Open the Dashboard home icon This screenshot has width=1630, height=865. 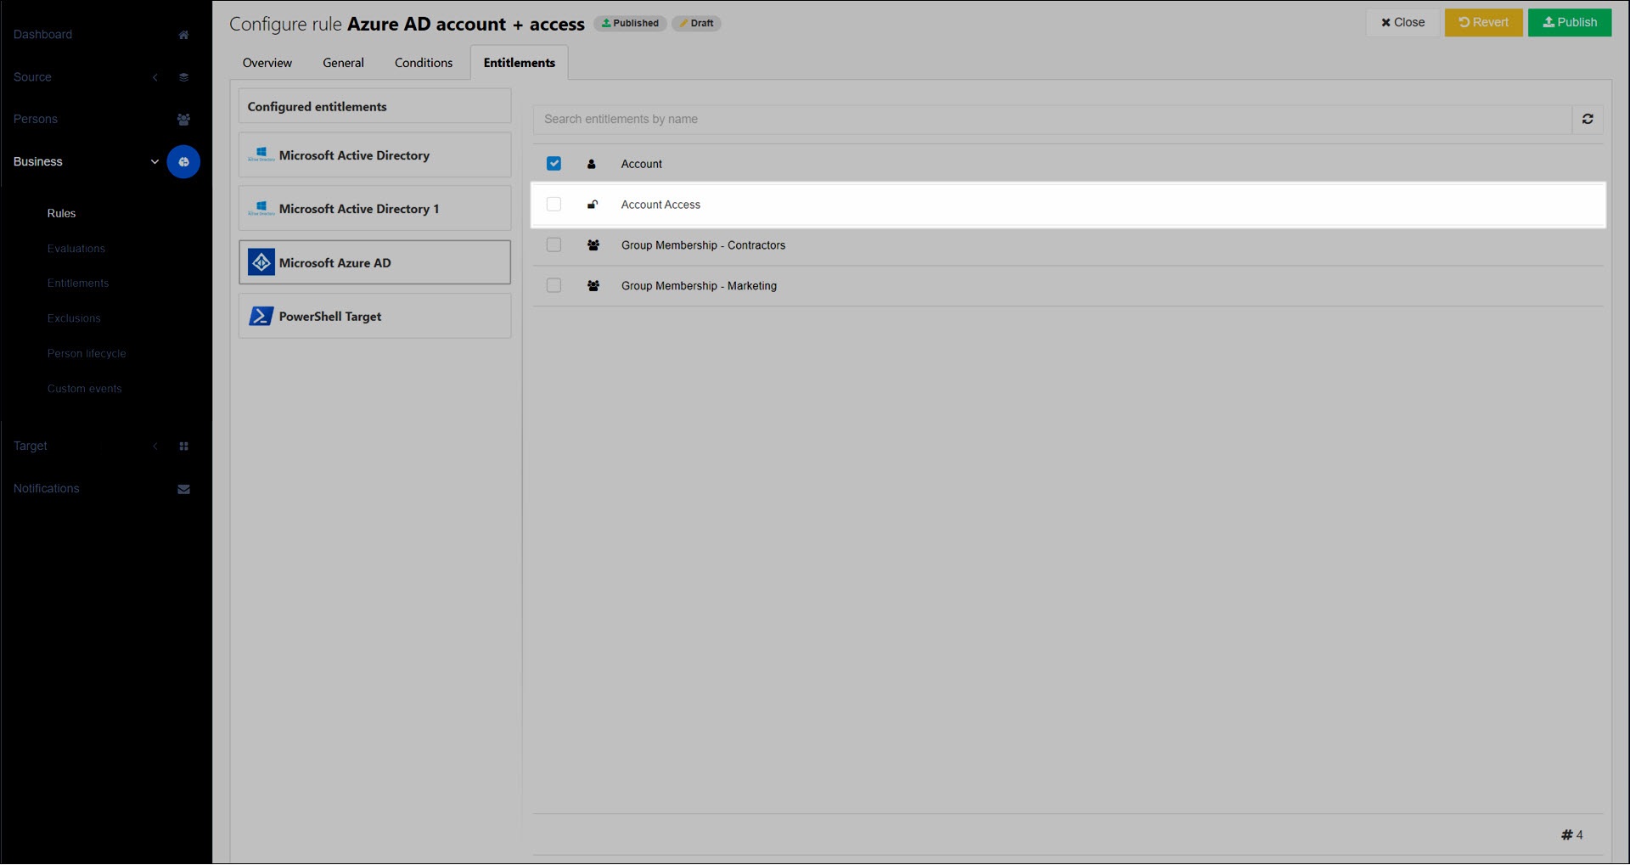point(183,35)
